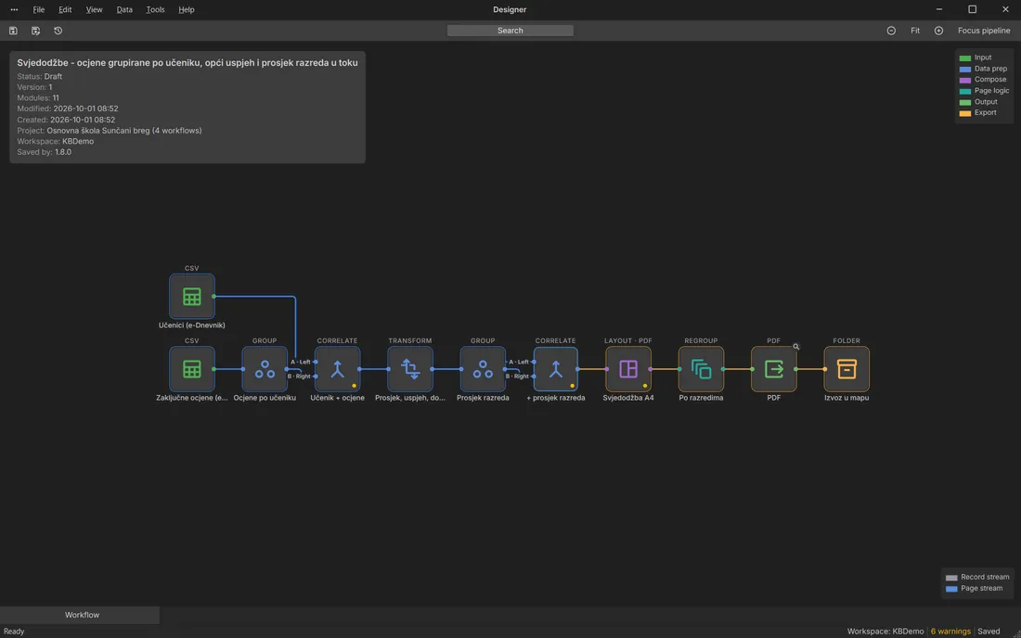This screenshot has width=1021, height=638.
Task: Click the Fit zoom button
Action: click(915, 31)
